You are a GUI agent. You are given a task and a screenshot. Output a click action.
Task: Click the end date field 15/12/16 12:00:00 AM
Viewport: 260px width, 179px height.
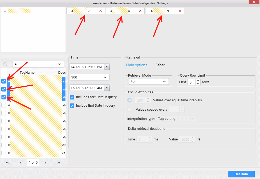tap(87, 88)
